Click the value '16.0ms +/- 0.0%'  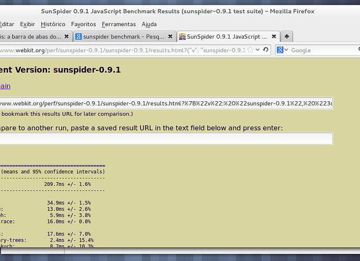pyautogui.click(x=69, y=221)
